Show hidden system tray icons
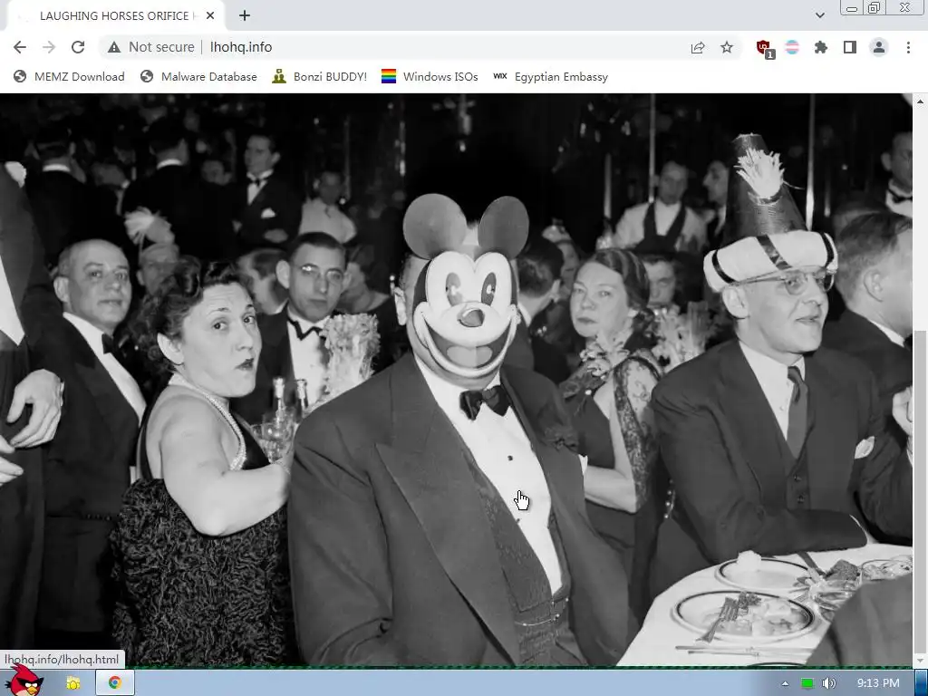The image size is (928, 696). (785, 683)
